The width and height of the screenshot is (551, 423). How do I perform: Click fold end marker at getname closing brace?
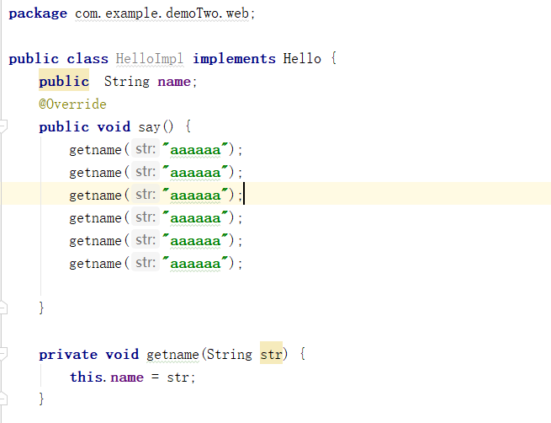(3, 399)
